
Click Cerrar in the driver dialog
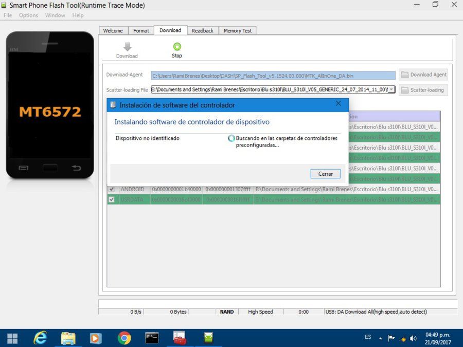(326, 174)
